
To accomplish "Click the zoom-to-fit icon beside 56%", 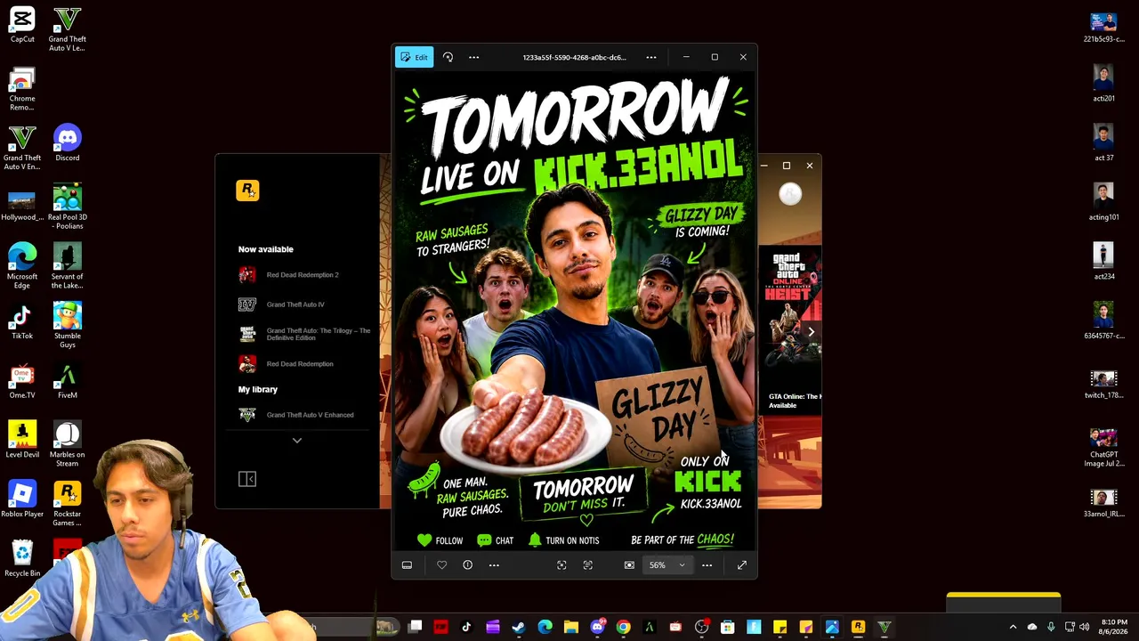I will coord(629,565).
